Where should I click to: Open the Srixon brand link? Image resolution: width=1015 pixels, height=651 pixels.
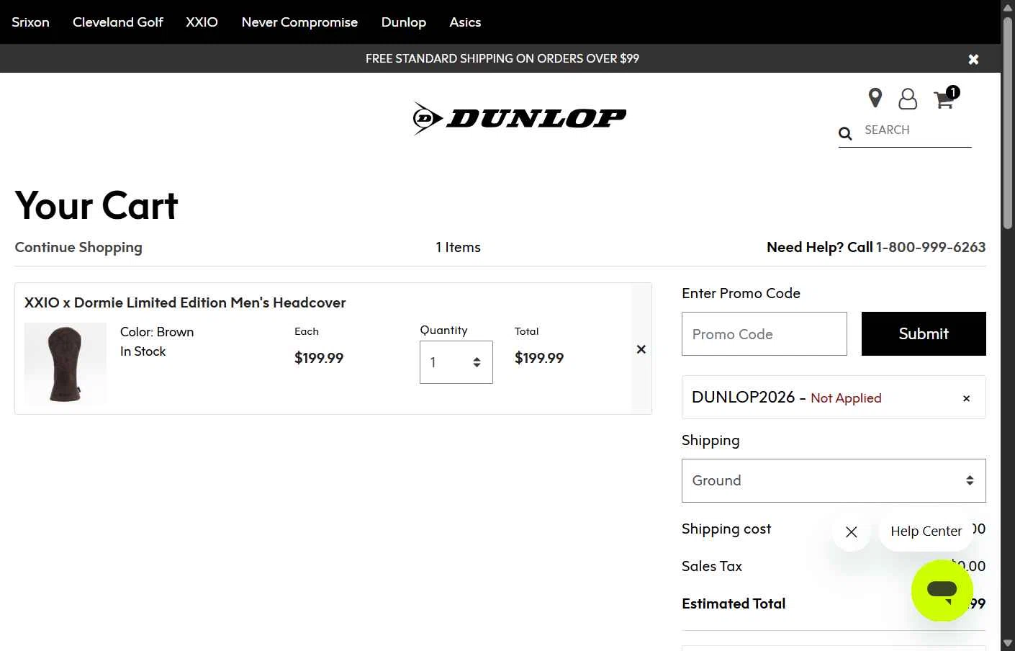pyautogui.click(x=31, y=22)
